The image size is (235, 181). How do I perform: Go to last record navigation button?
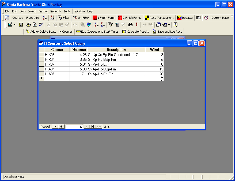[x=93, y=127]
